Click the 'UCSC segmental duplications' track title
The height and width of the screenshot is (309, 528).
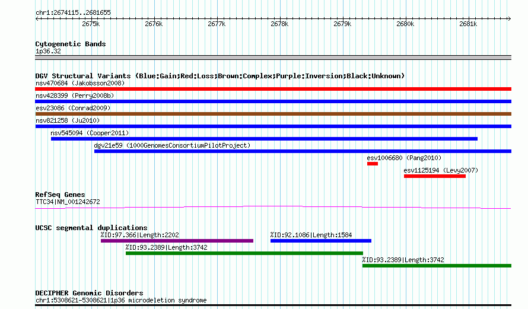(x=91, y=228)
